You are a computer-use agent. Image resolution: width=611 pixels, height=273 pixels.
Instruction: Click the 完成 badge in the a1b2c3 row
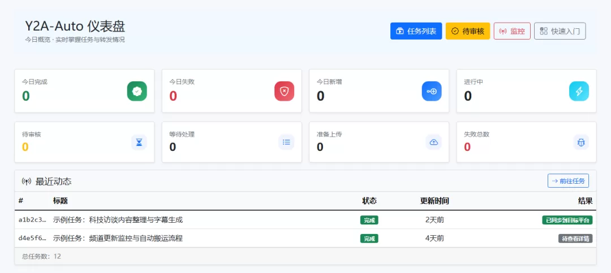click(369, 220)
